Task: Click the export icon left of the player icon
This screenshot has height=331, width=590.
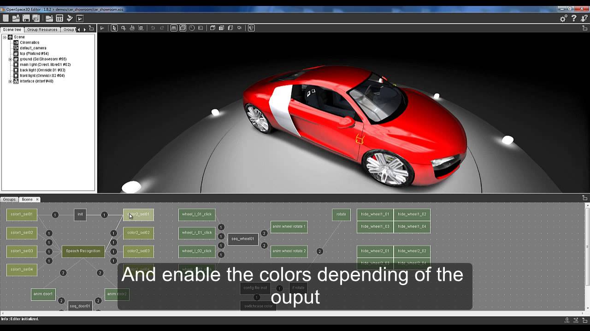Action: pos(70,18)
